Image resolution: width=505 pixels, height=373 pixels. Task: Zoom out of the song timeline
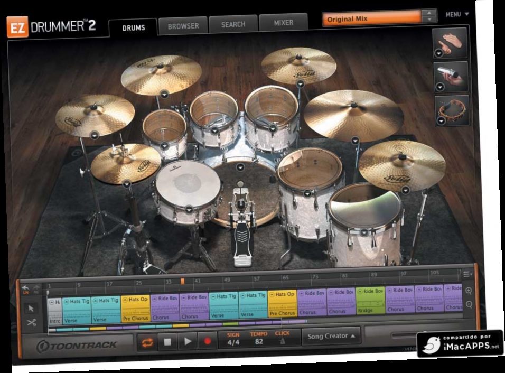pos(469,305)
